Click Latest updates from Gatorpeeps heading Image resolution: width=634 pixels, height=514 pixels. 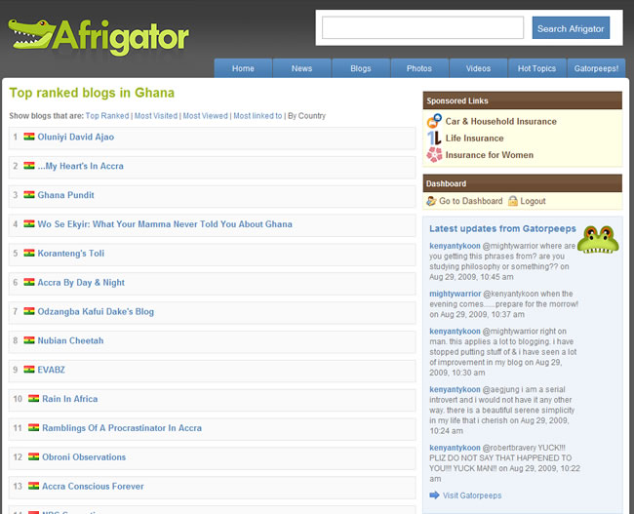pos(502,228)
